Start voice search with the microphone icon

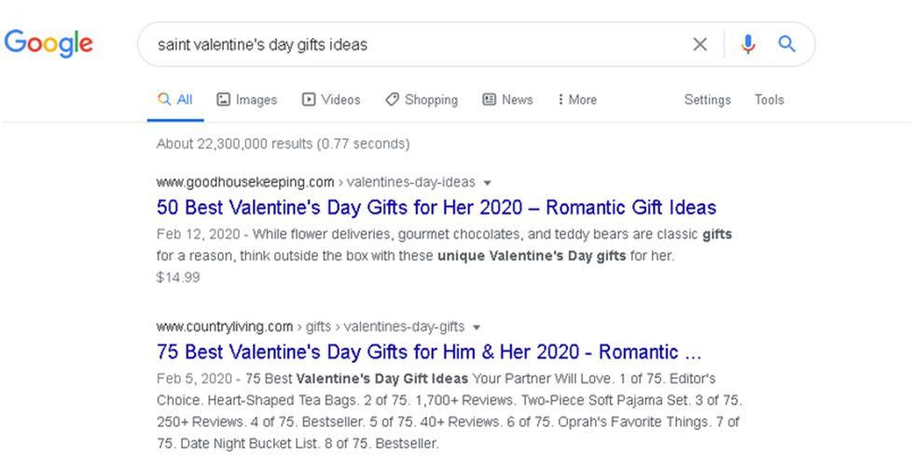click(748, 44)
